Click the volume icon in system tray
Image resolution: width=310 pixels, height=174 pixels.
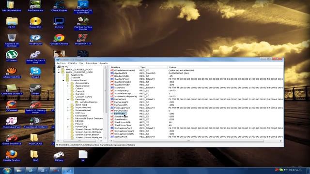pos(285,170)
